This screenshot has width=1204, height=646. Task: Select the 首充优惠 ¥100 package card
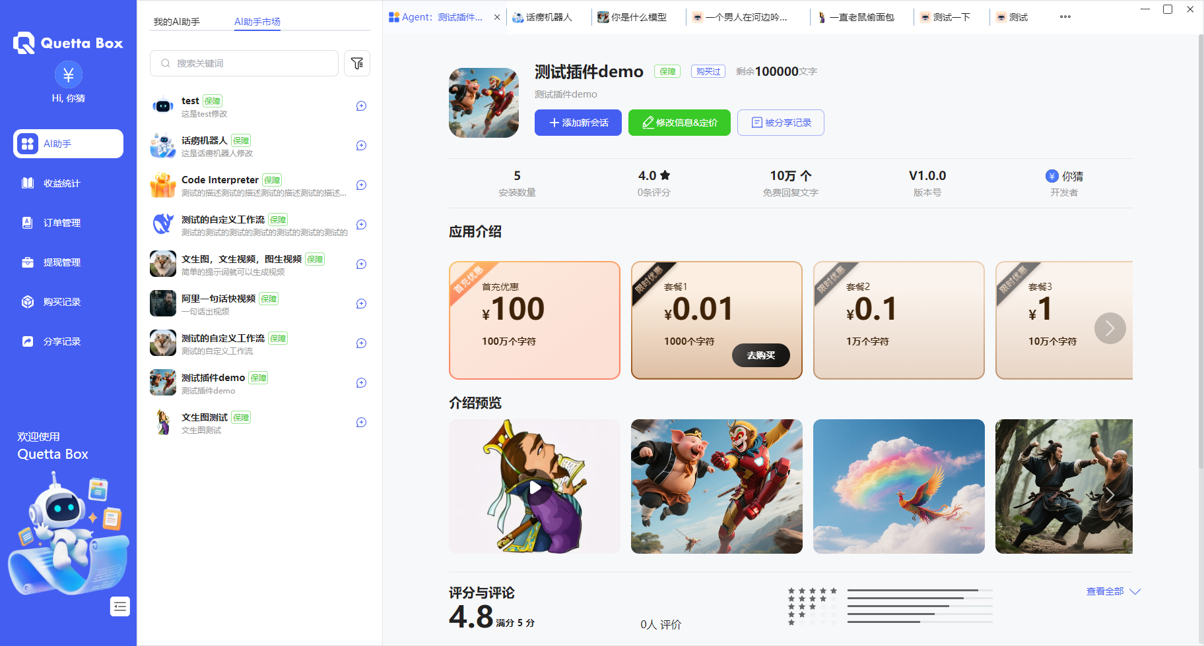coord(535,320)
